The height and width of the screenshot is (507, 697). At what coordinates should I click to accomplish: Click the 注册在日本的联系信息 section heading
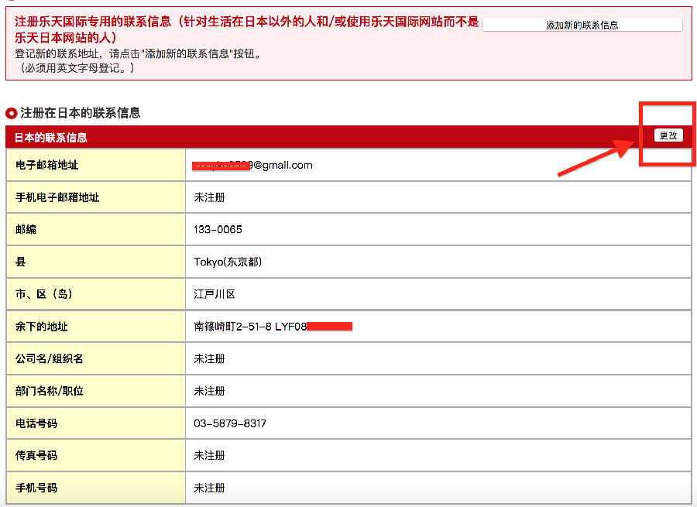(80, 113)
